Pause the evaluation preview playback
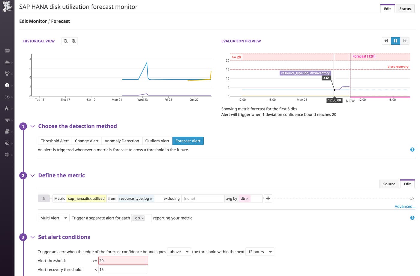This screenshot has height=276, width=420. coord(395,41)
